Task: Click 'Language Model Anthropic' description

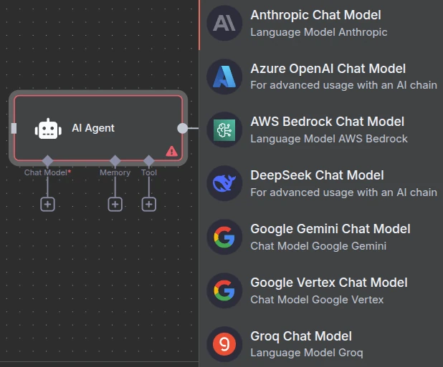Action: click(x=319, y=32)
